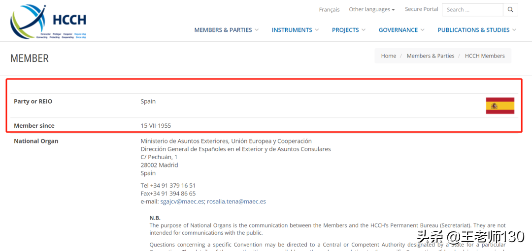
Task: Select the telephone number line
Action: (168, 185)
